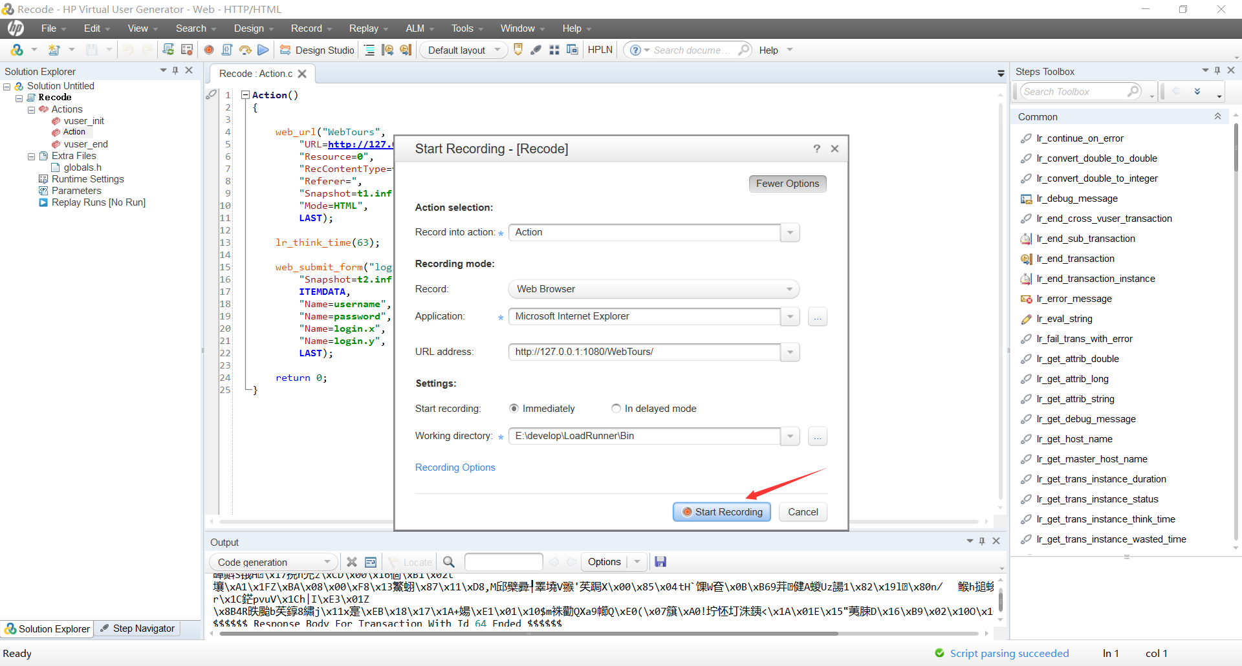Screen dimensions: 1242x666
Task: Close the Recode : Action.c tab
Action: (x=302, y=74)
